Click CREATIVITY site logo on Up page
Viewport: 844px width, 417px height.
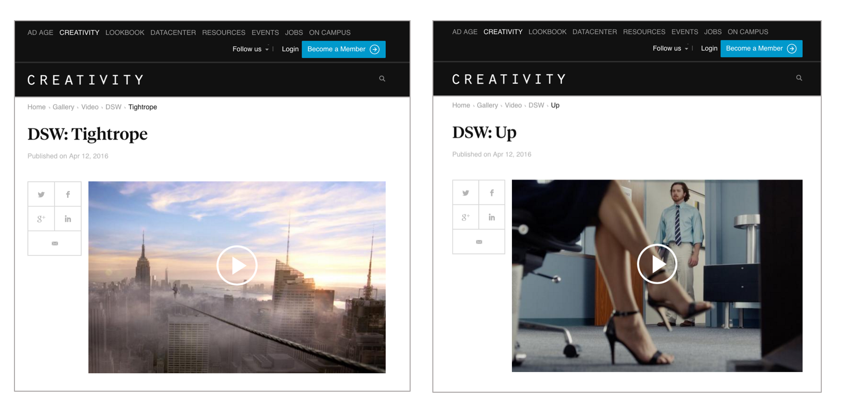tap(509, 79)
